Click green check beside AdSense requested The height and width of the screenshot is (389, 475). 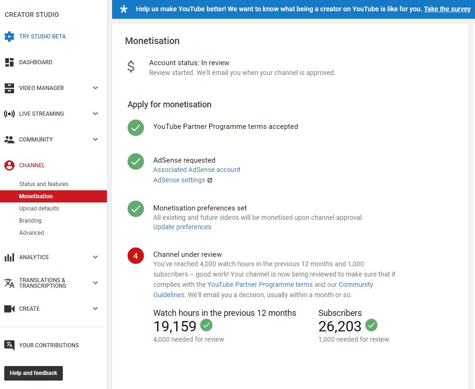pyautogui.click(x=136, y=161)
